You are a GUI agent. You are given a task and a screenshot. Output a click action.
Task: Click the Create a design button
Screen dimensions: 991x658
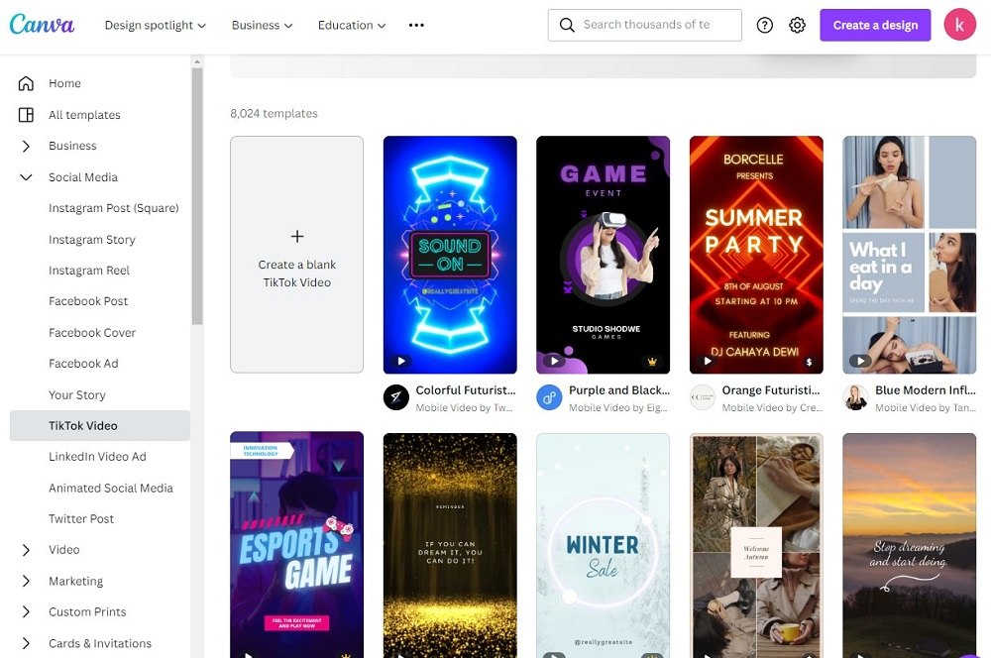pyautogui.click(x=875, y=25)
